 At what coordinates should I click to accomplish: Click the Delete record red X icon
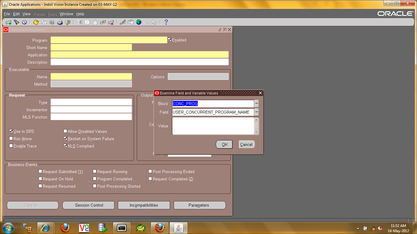[111, 22]
